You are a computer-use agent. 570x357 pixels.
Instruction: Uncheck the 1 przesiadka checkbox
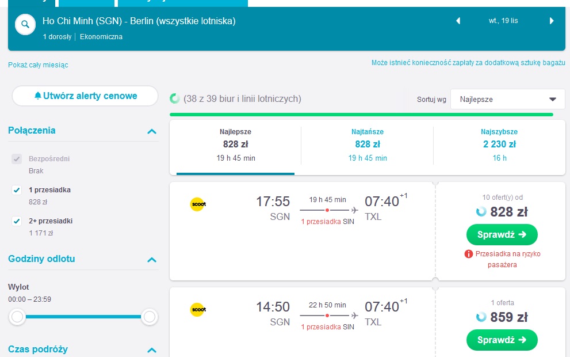pos(17,190)
